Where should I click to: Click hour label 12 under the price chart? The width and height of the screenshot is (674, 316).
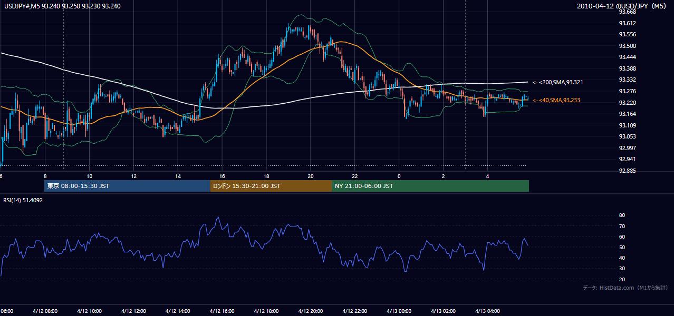coord(133,176)
